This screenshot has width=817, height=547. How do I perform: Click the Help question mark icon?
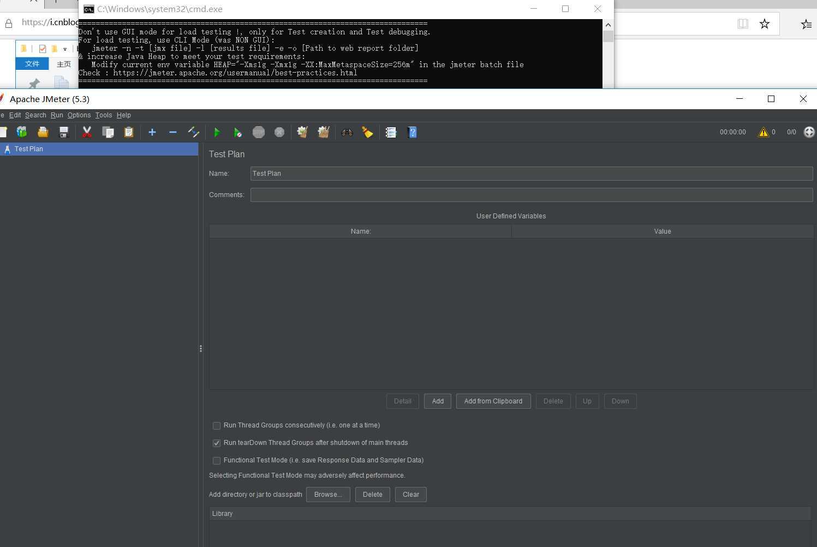point(412,132)
